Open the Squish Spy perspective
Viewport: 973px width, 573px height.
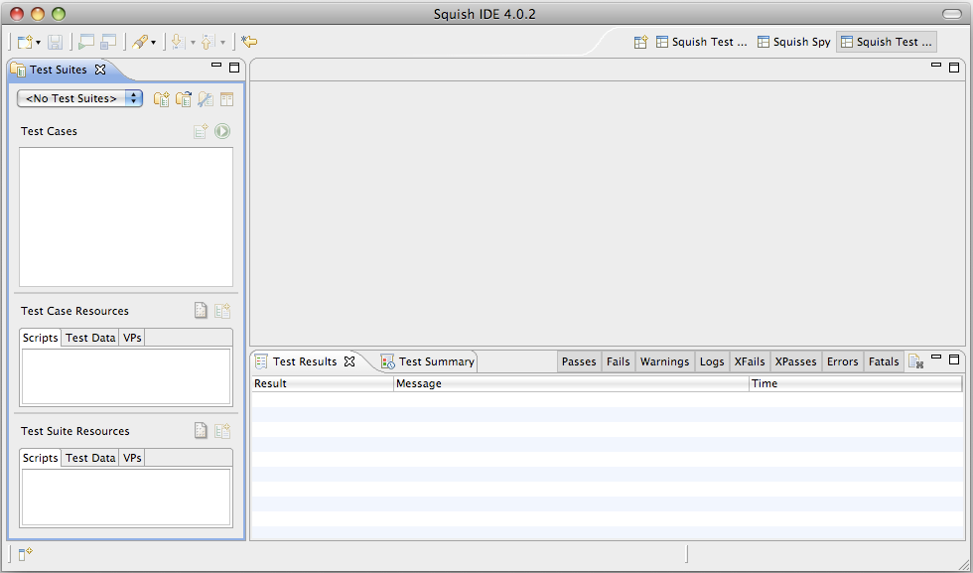[x=792, y=42]
